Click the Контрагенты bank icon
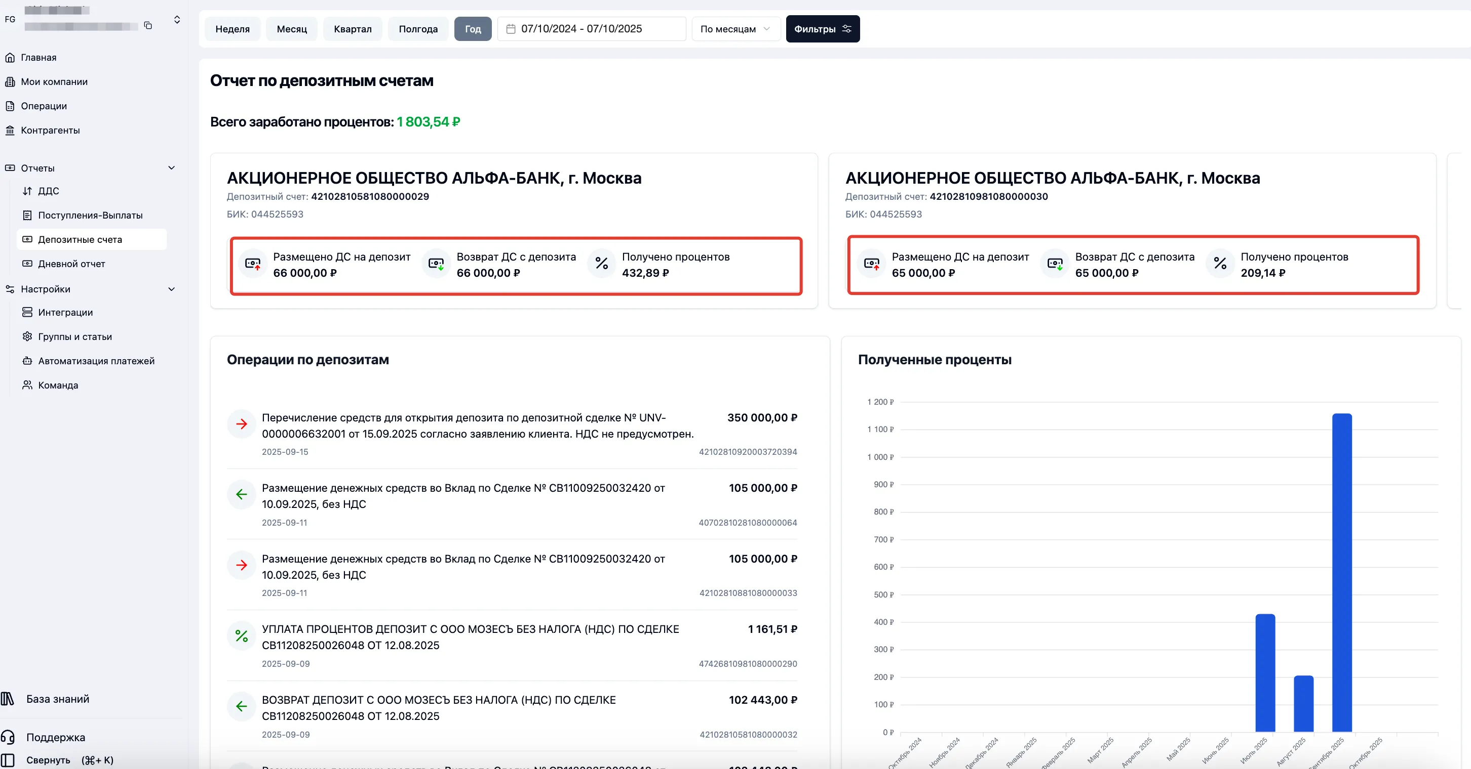Viewport: 1471px width, 769px height. (10, 130)
